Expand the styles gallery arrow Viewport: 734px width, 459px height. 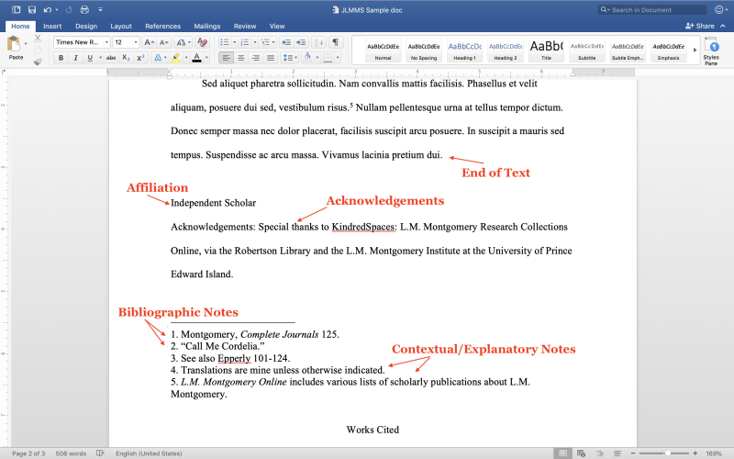pos(694,50)
